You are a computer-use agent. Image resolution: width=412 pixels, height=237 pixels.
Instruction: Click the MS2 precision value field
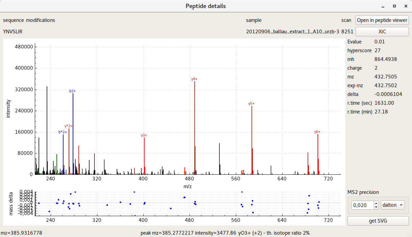click(362, 205)
